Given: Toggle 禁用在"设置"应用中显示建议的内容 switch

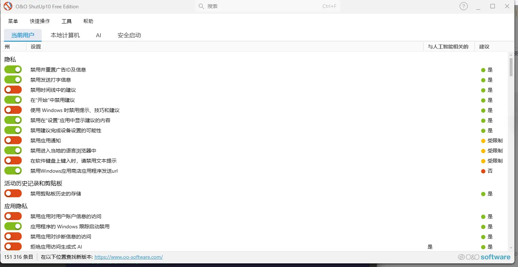Looking at the screenshot, I should click(x=13, y=120).
